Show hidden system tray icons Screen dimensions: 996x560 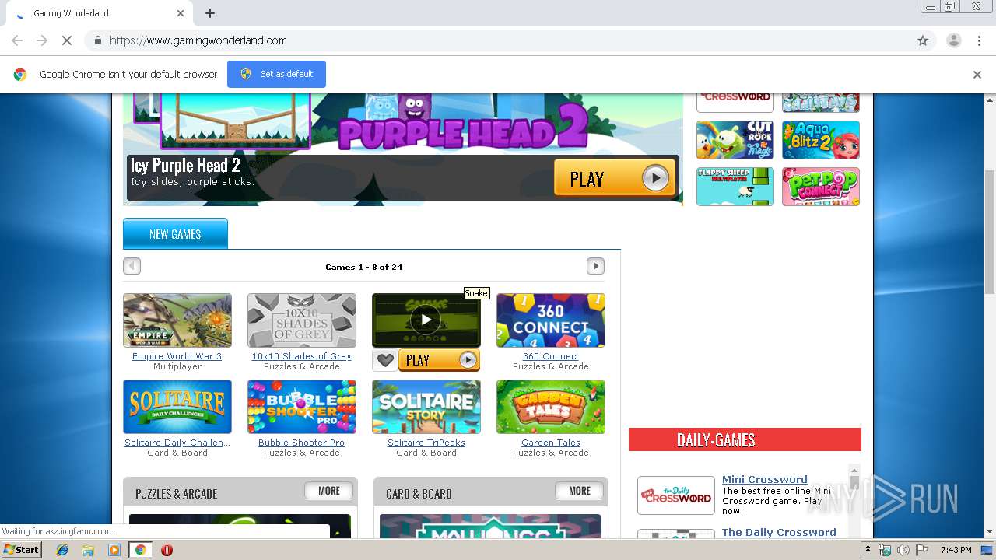[x=868, y=550]
